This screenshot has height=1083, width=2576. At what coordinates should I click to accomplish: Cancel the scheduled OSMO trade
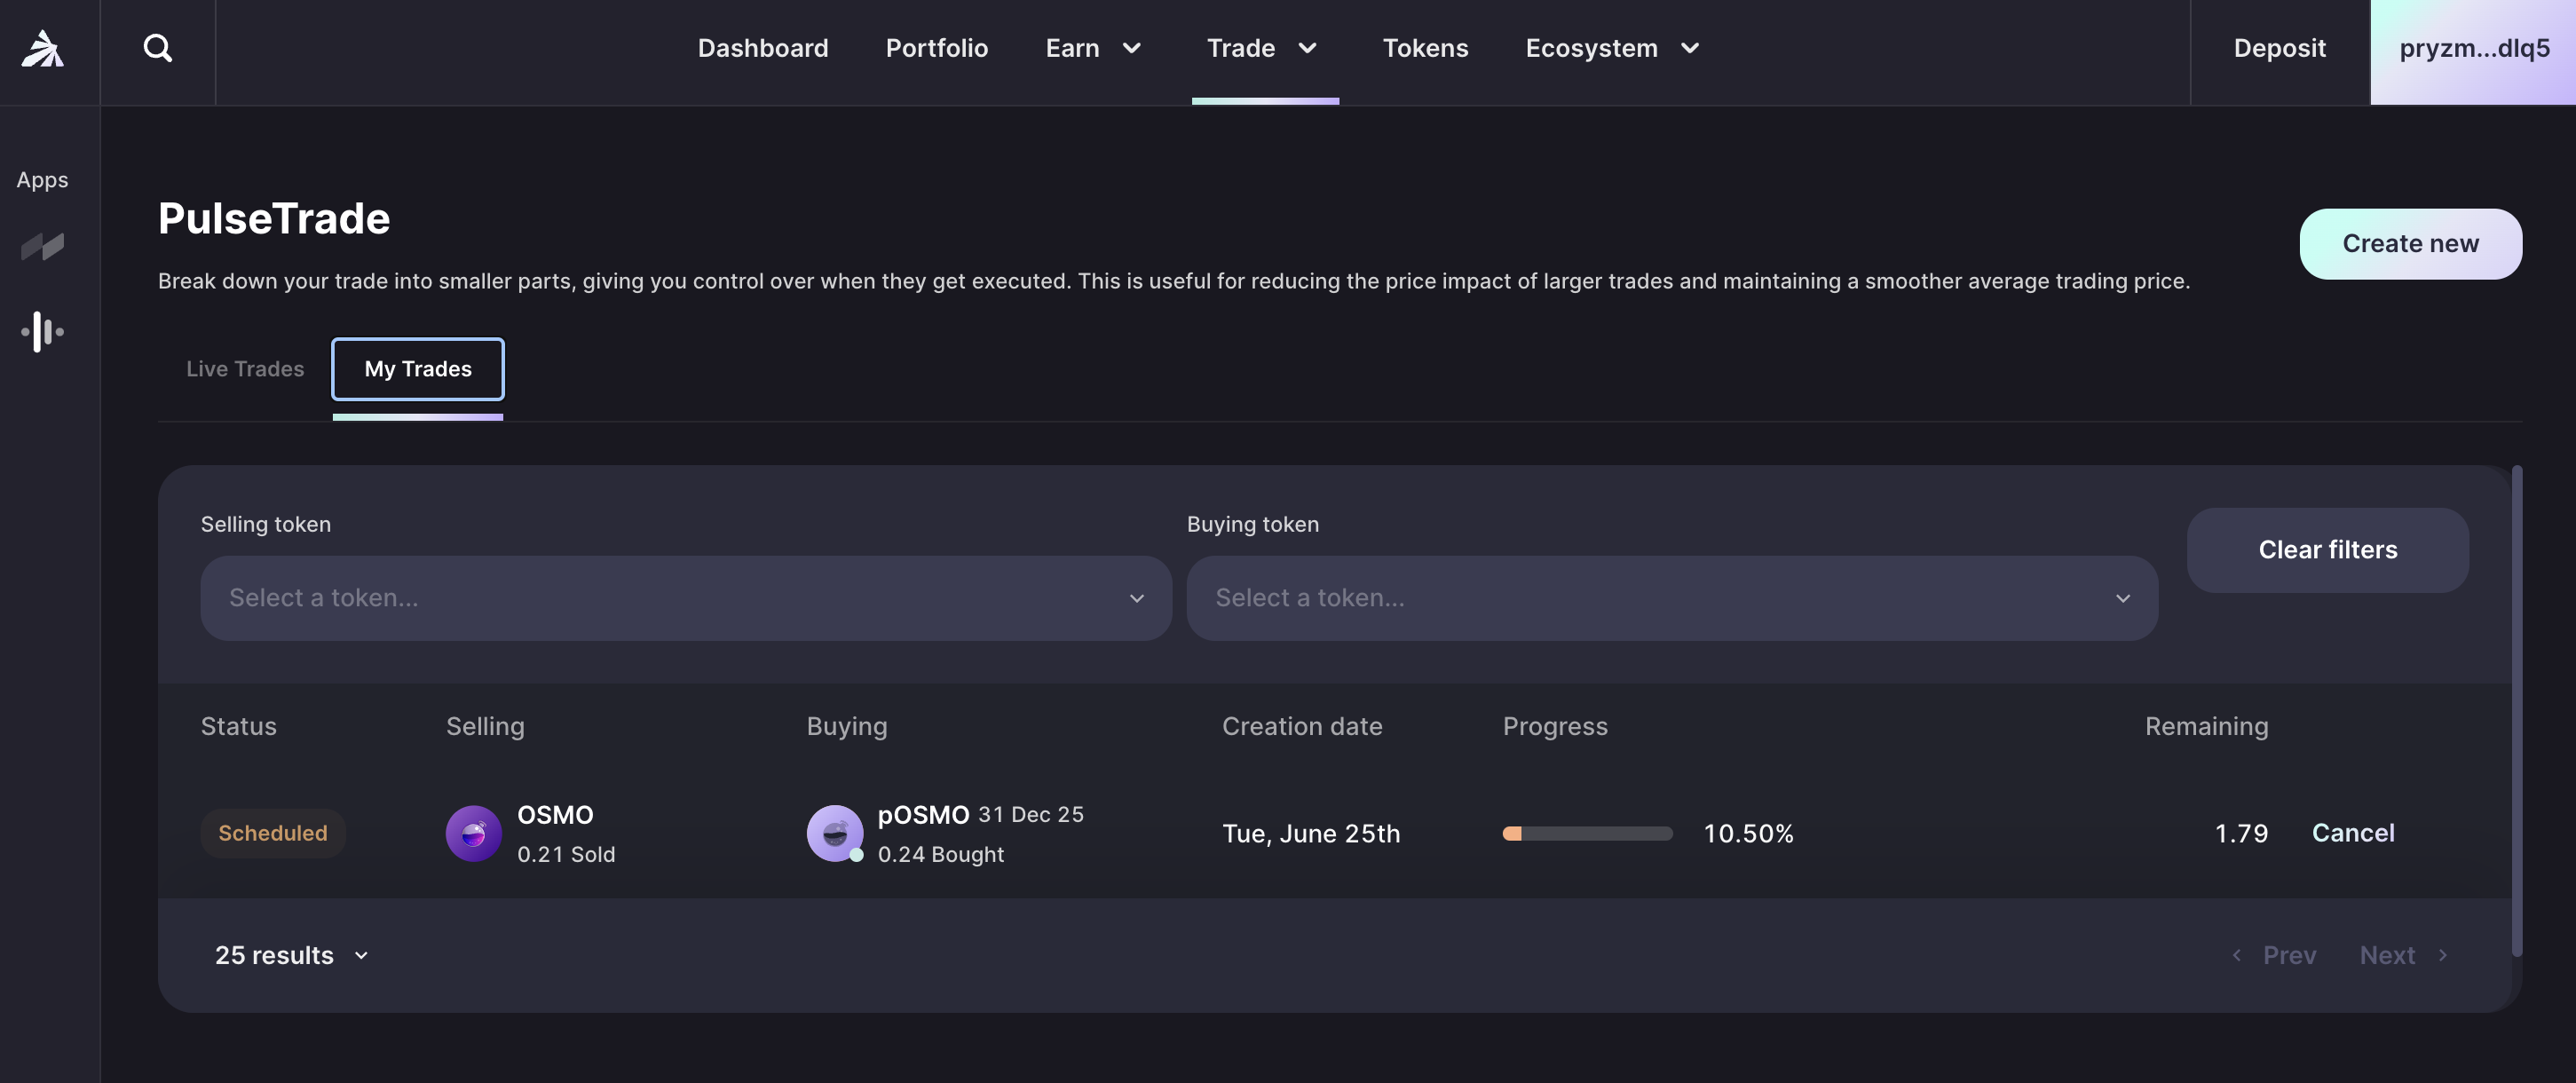click(x=2352, y=833)
